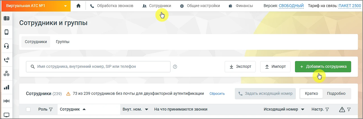Tick the select-all employees checkbox
The width and height of the screenshot is (363, 119).
[x=28, y=109]
